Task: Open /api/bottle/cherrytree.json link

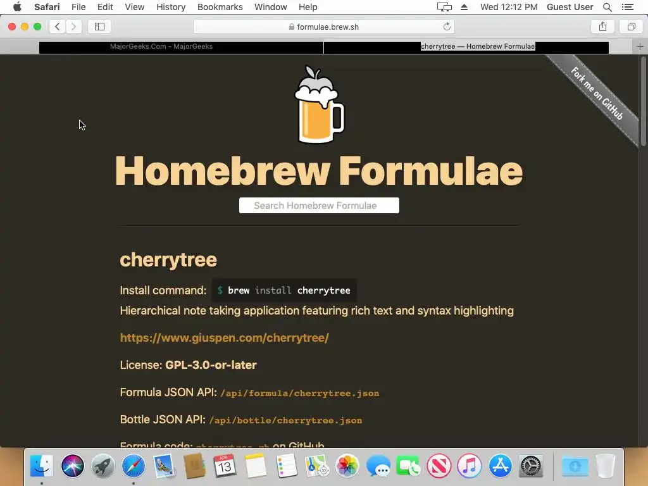Action: click(285, 420)
